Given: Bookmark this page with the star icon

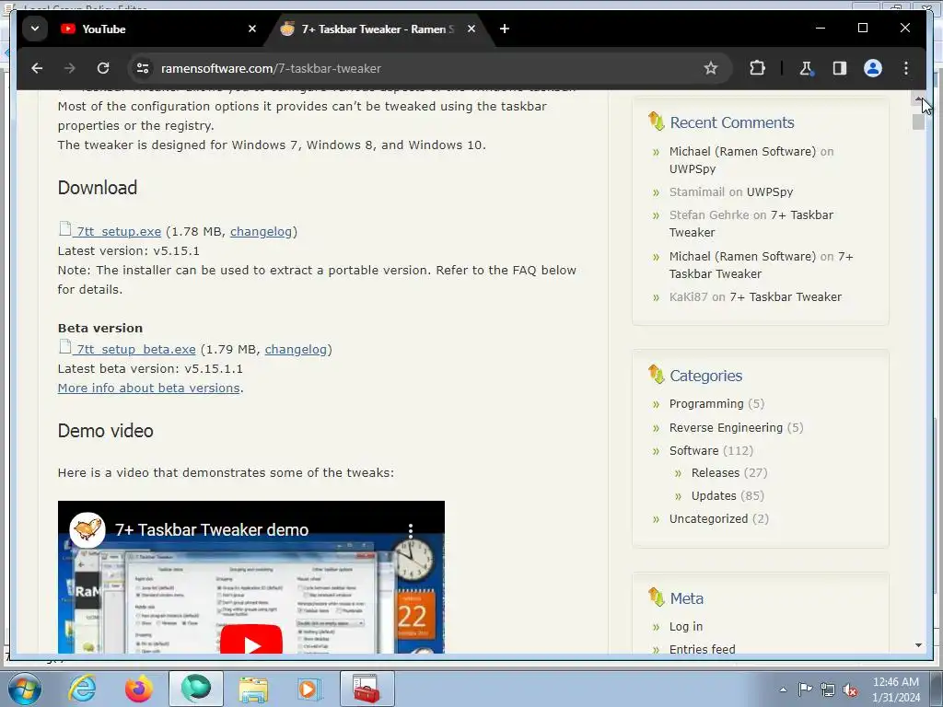Looking at the screenshot, I should click(711, 68).
